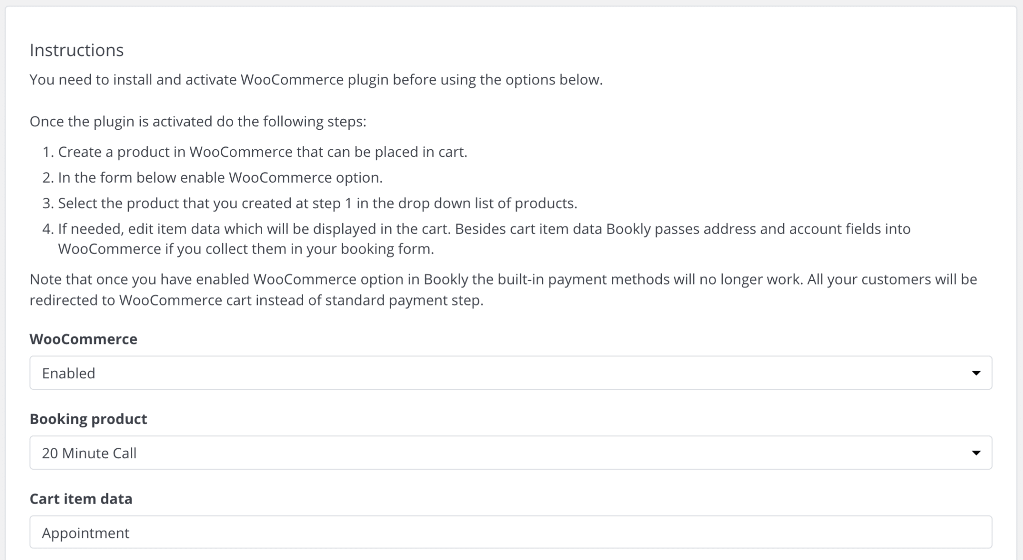Click the WooCommerce section label

coord(83,339)
